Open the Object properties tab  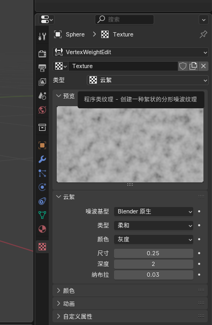point(42,145)
